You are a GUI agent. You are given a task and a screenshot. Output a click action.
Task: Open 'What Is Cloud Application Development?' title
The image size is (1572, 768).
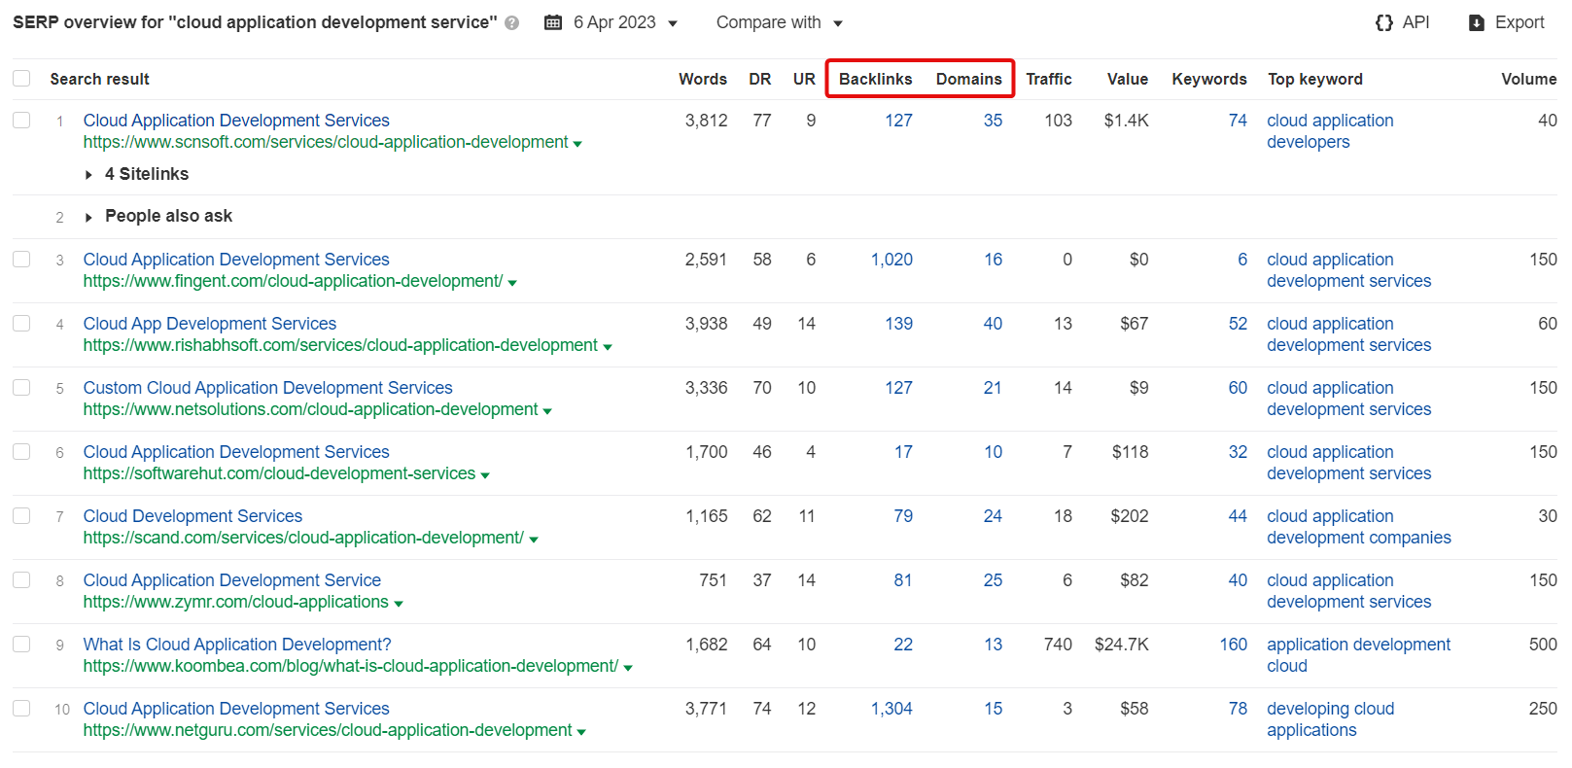click(237, 645)
